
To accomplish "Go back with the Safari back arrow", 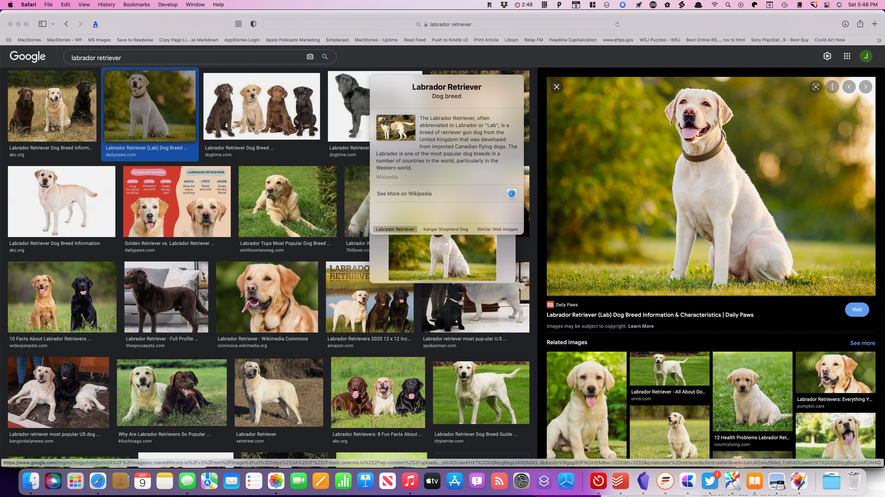I will [66, 24].
